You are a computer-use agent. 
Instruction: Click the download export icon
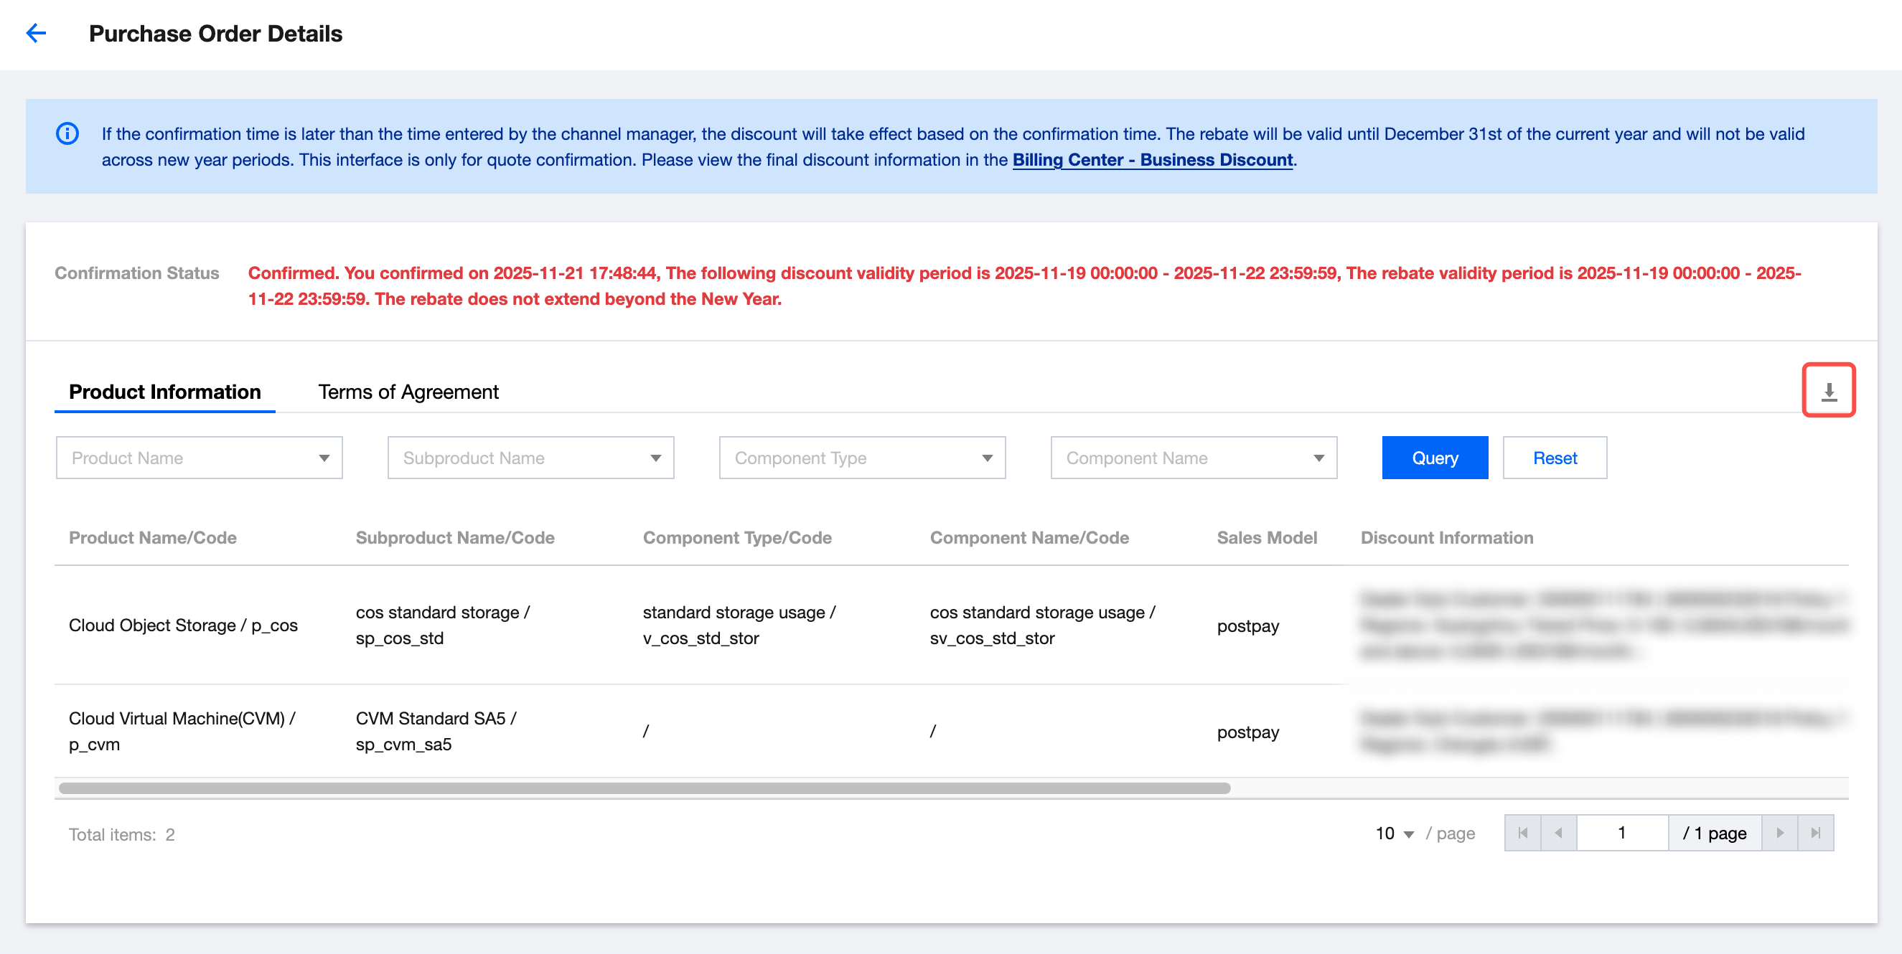[x=1828, y=390]
